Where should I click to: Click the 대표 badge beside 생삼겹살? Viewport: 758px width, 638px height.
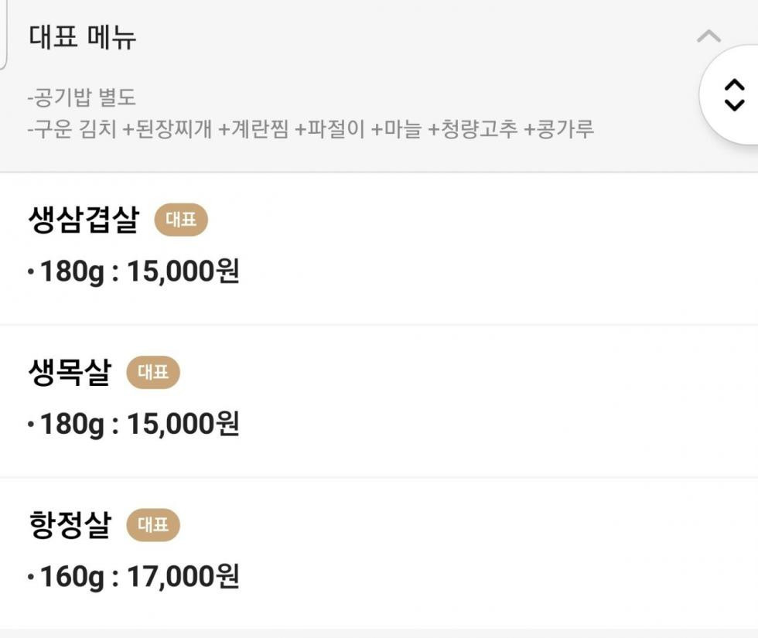pyautogui.click(x=181, y=220)
